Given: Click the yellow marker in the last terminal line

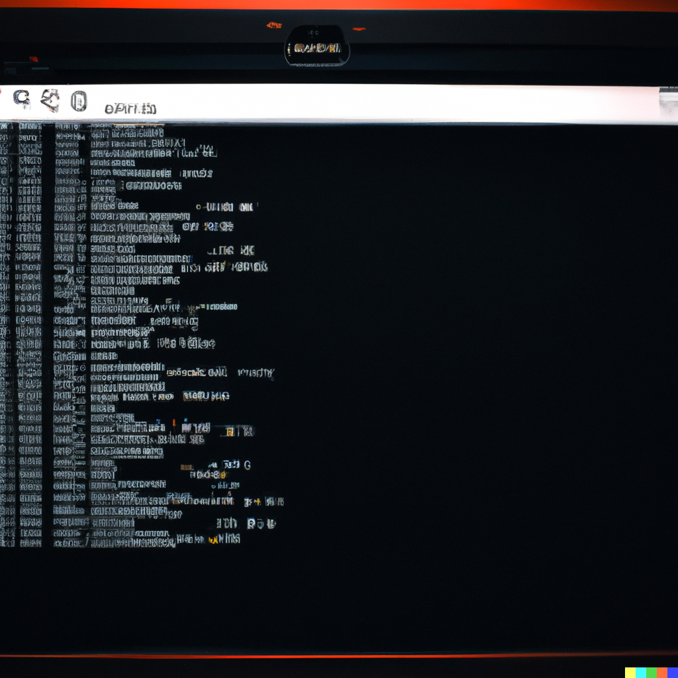Looking at the screenshot, I should (213, 540).
